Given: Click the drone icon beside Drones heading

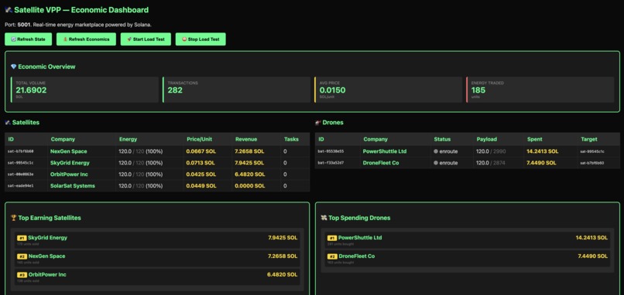Looking at the screenshot, I should tap(318, 123).
